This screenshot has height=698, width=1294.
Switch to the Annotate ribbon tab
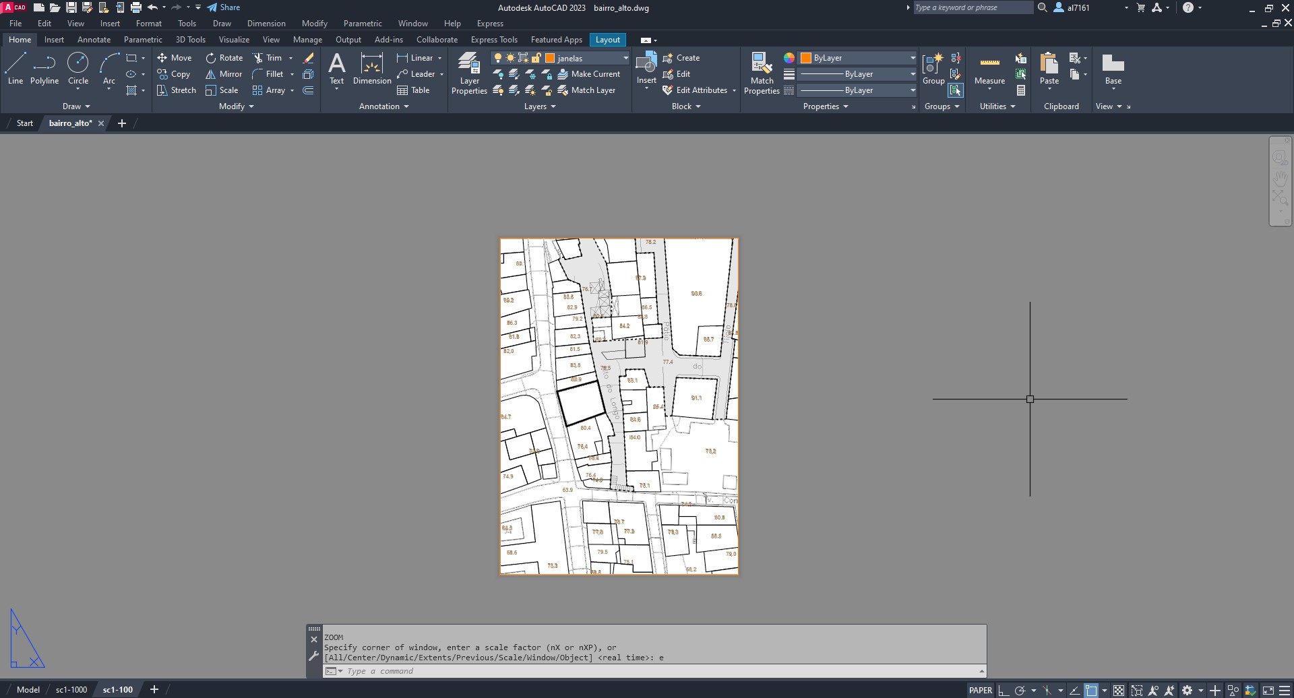click(94, 40)
